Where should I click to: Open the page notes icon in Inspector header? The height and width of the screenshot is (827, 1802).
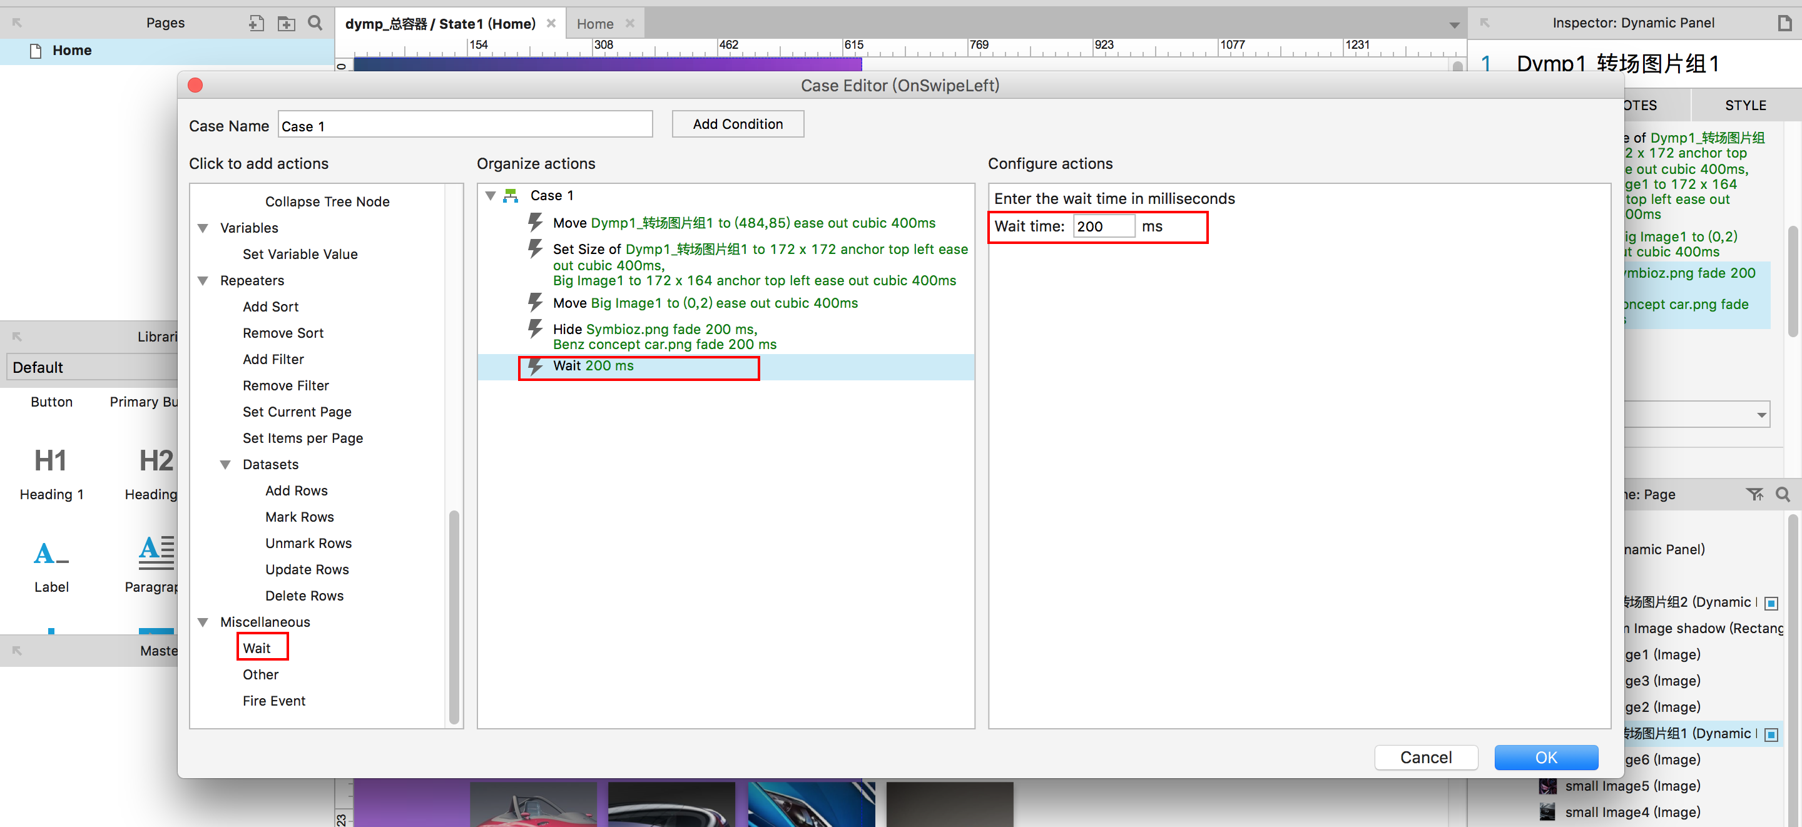pos(1784,23)
